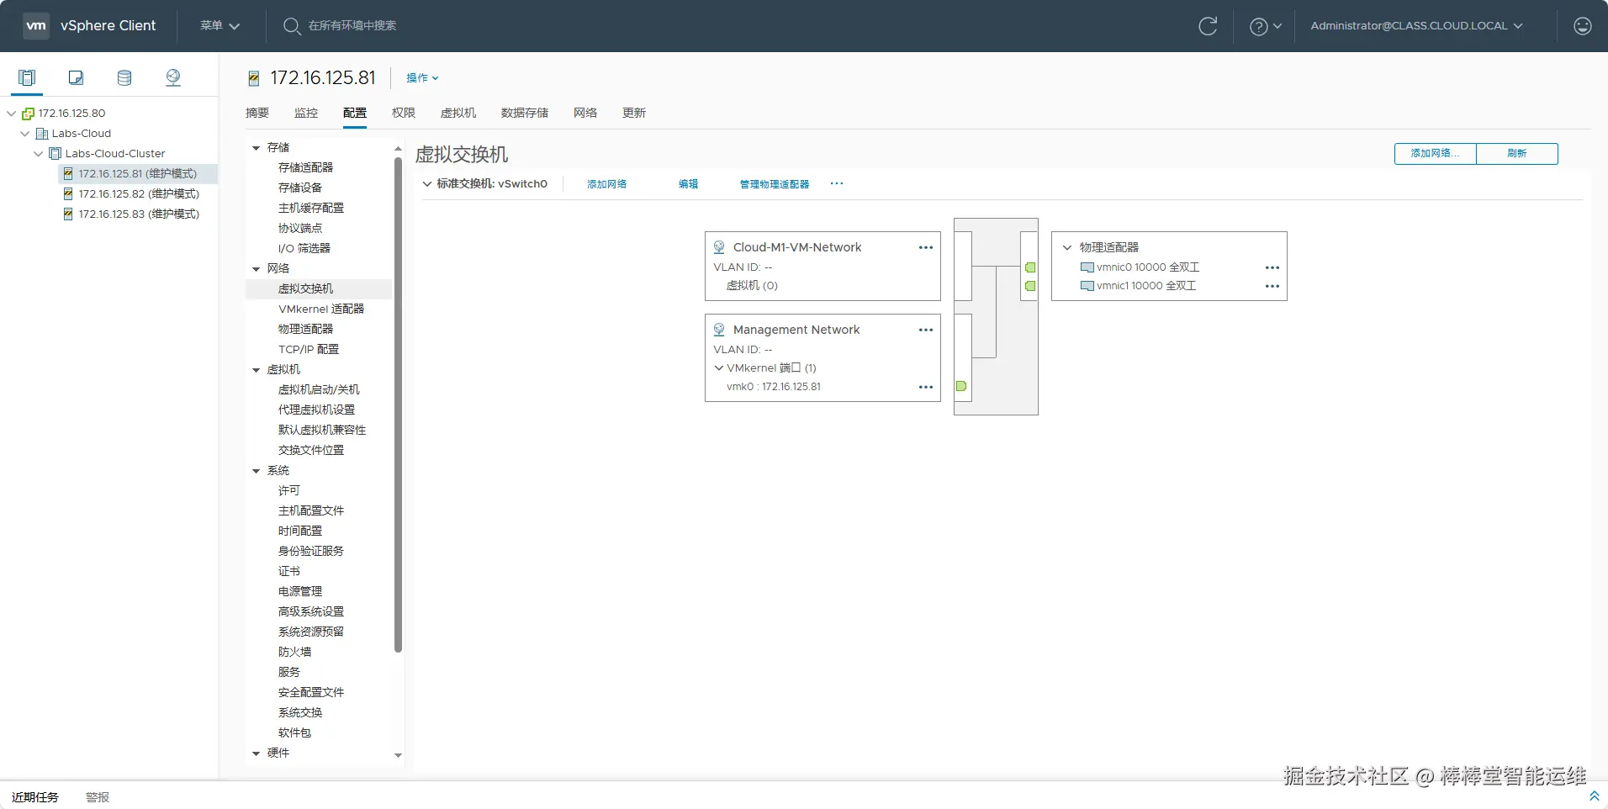Viewport: 1608px width, 809px height.
Task: Click the config menu scroll down arrow
Action: coord(398,755)
